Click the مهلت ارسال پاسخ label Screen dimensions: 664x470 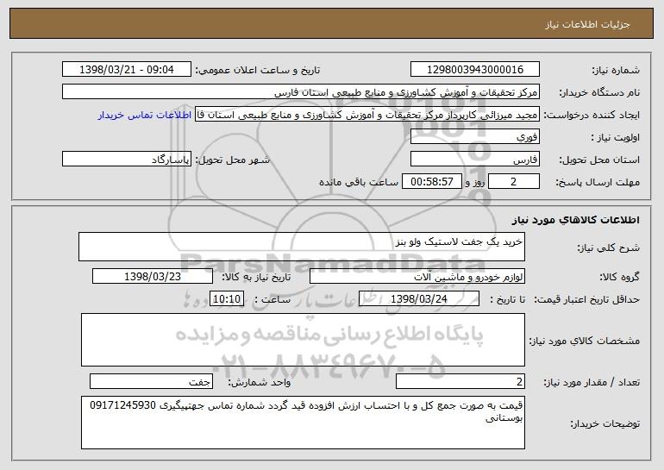point(598,183)
